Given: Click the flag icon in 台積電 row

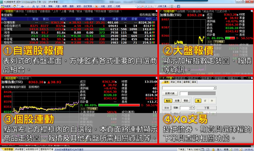Looking at the screenshot, I should click(153, 29).
